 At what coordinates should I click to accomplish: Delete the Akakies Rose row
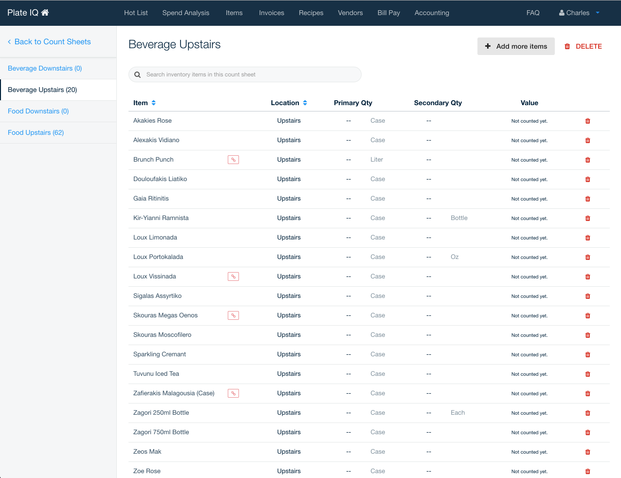587,121
